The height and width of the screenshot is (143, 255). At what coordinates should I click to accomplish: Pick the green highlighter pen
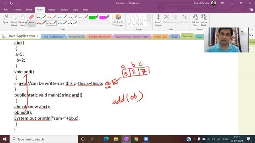[x=93, y=17]
